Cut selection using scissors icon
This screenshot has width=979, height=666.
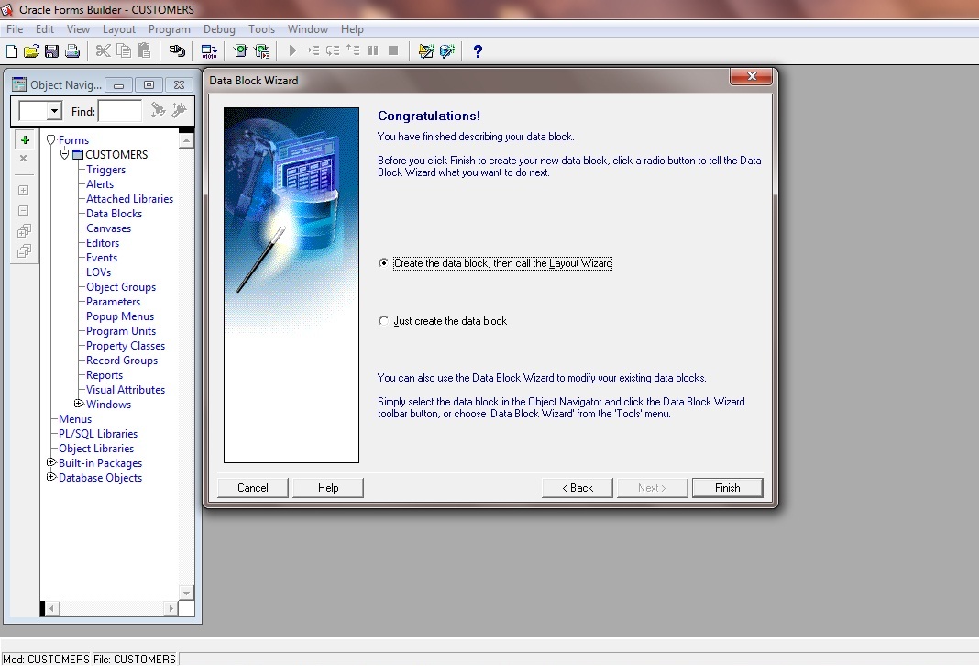point(103,51)
